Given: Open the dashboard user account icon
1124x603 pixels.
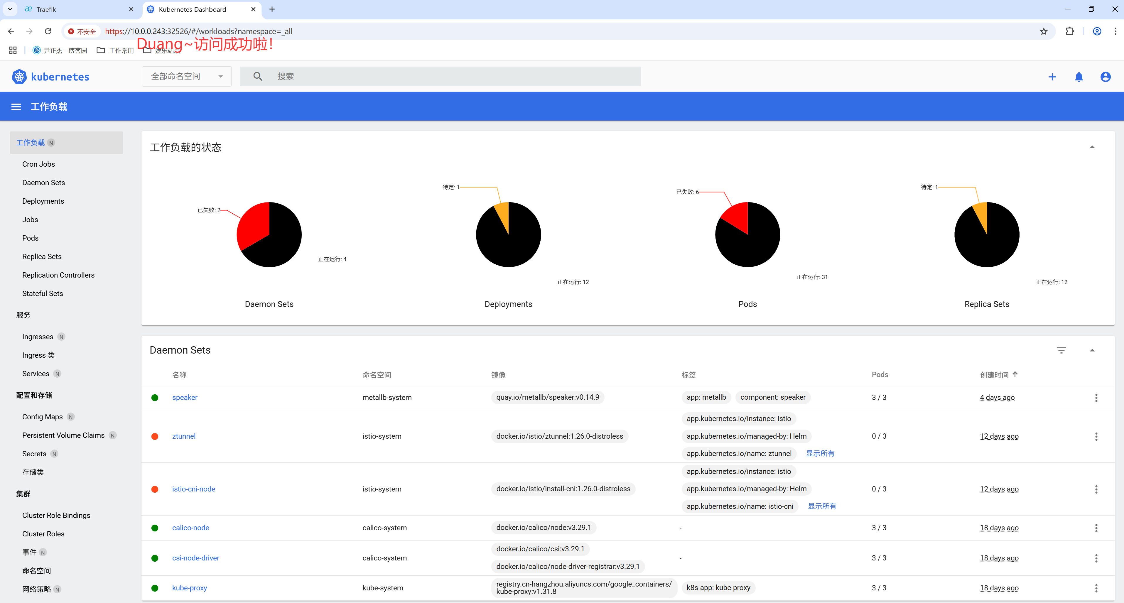Looking at the screenshot, I should [1105, 77].
